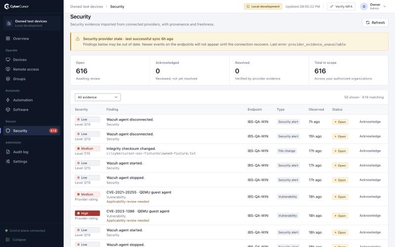The image size is (395, 247).
Task: Click the Security breadcrumb text
Action: [117, 6]
